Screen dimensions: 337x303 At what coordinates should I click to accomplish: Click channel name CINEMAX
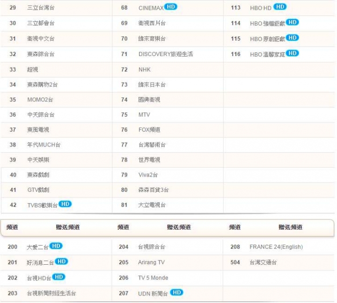click(x=151, y=8)
